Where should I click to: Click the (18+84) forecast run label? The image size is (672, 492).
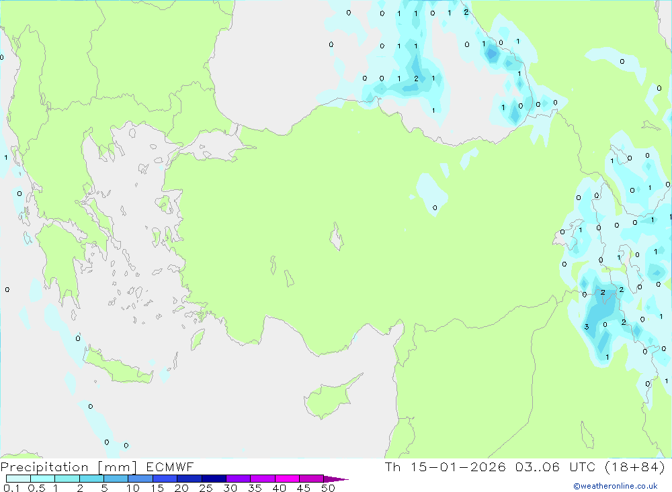pyautogui.click(x=635, y=466)
